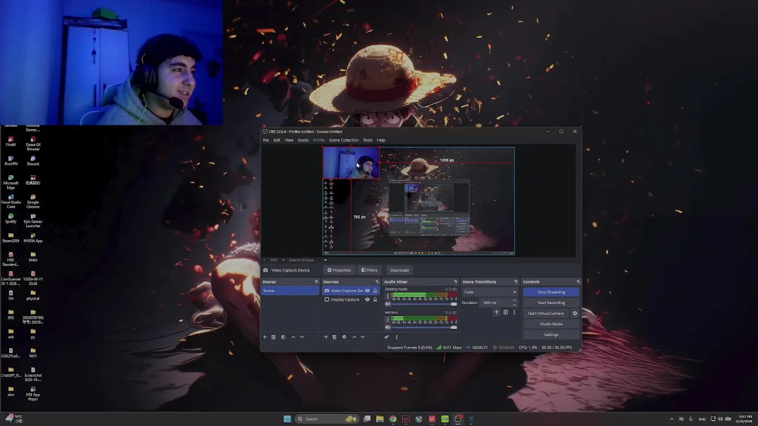This screenshot has height=426, width=758.
Task: Remove selected source with trash icon
Action: click(334, 337)
